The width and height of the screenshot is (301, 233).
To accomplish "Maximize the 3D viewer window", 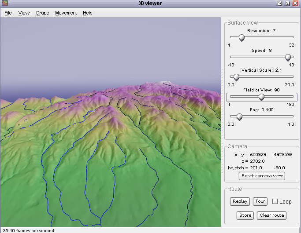I will (287, 4).
